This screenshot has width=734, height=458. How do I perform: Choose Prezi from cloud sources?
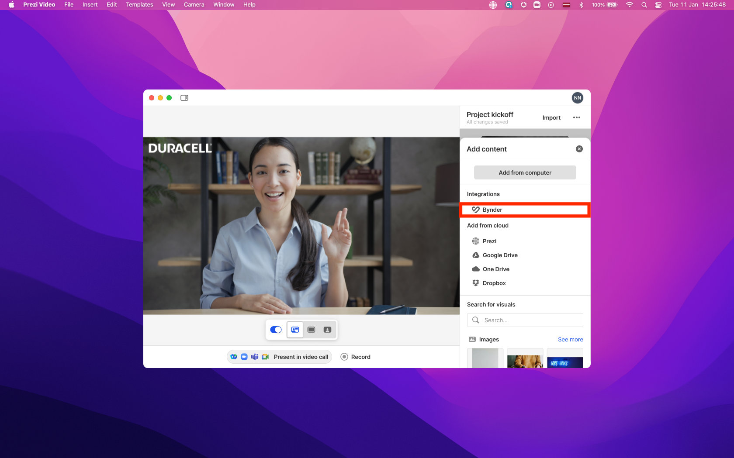pyautogui.click(x=489, y=241)
